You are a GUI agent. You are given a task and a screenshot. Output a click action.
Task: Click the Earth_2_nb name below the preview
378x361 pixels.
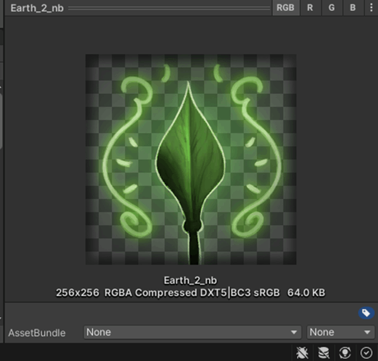tap(190, 280)
